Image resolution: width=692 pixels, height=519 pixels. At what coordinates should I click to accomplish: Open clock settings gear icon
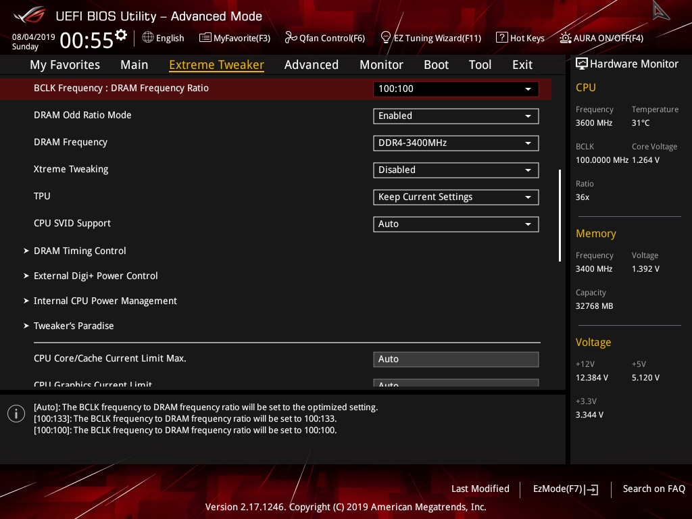121,35
